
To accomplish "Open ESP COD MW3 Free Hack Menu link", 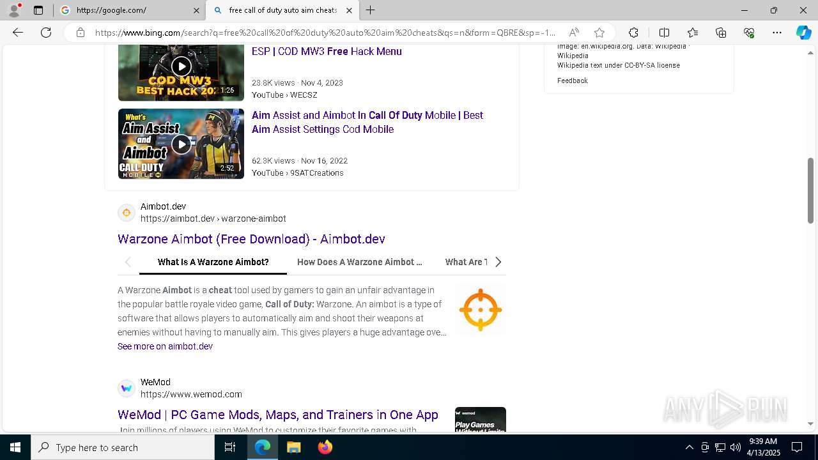I will 327,52.
